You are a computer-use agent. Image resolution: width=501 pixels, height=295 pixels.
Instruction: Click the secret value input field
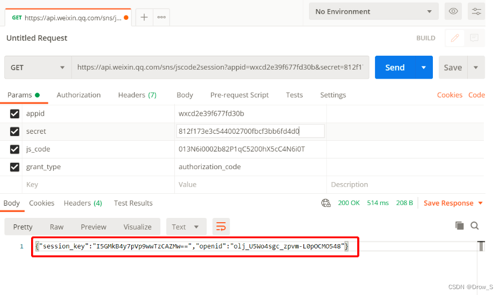click(250, 131)
